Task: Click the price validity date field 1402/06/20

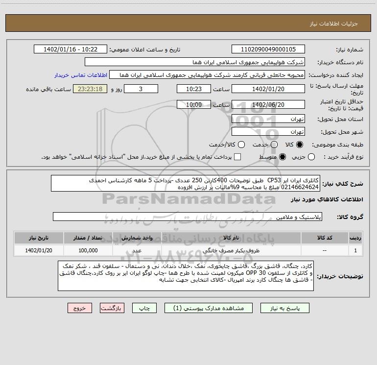Action: 268,105
